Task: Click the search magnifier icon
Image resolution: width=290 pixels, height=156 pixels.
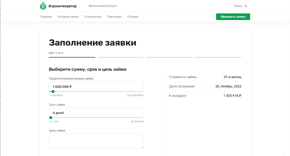Action: point(246,6)
